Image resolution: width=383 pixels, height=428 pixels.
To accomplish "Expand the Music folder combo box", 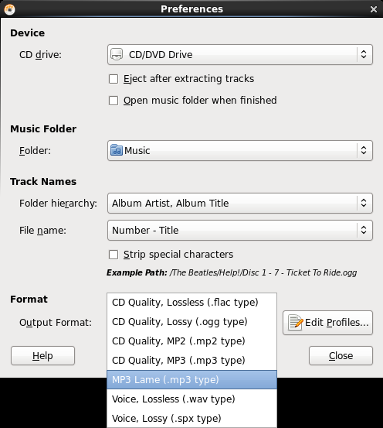I will 240,150.
